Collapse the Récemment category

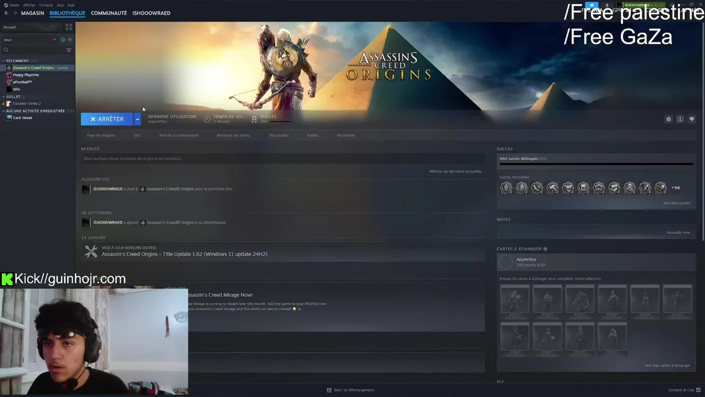tap(3, 61)
